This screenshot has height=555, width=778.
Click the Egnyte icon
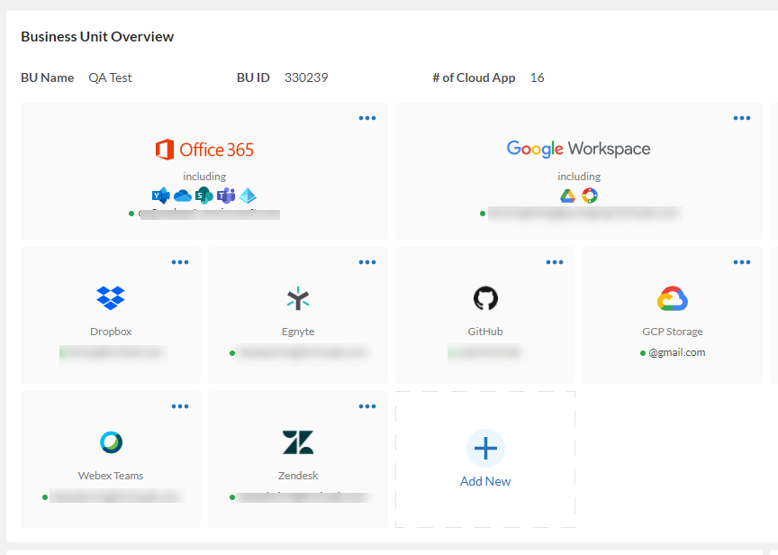[298, 298]
